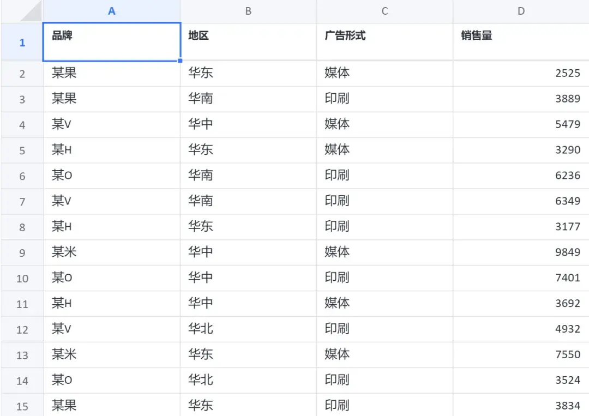
Task: Select row 15 header
Action: tap(22, 406)
